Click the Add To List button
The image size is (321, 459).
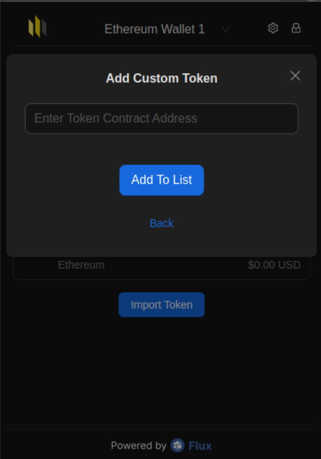[x=162, y=180]
